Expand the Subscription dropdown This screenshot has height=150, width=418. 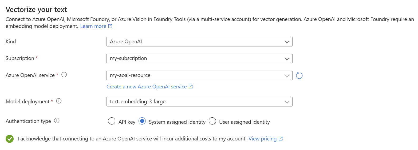point(199,58)
